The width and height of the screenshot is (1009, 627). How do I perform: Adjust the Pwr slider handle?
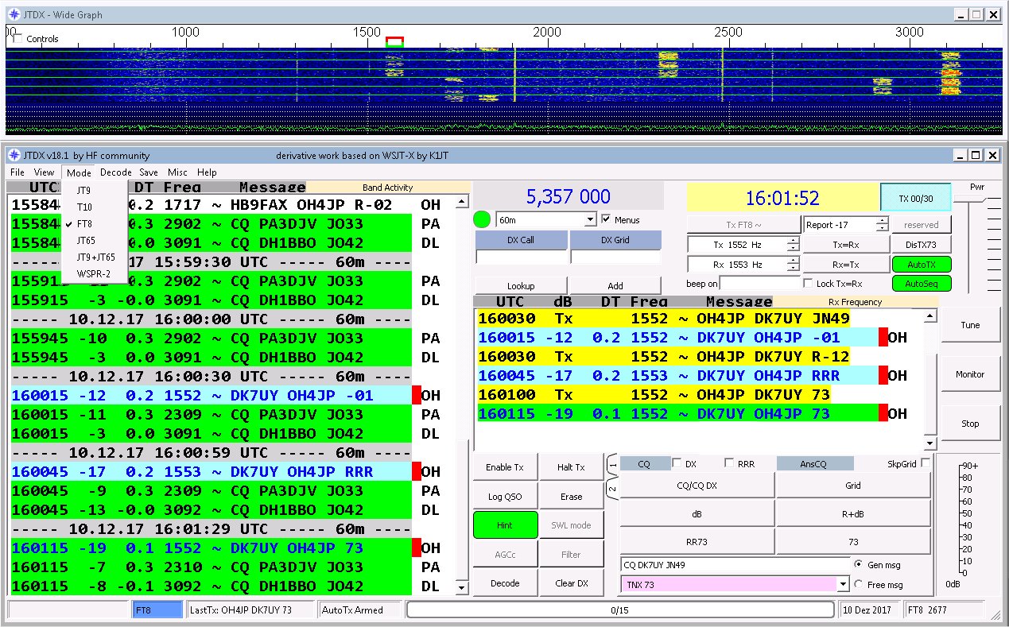click(x=971, y=199)
